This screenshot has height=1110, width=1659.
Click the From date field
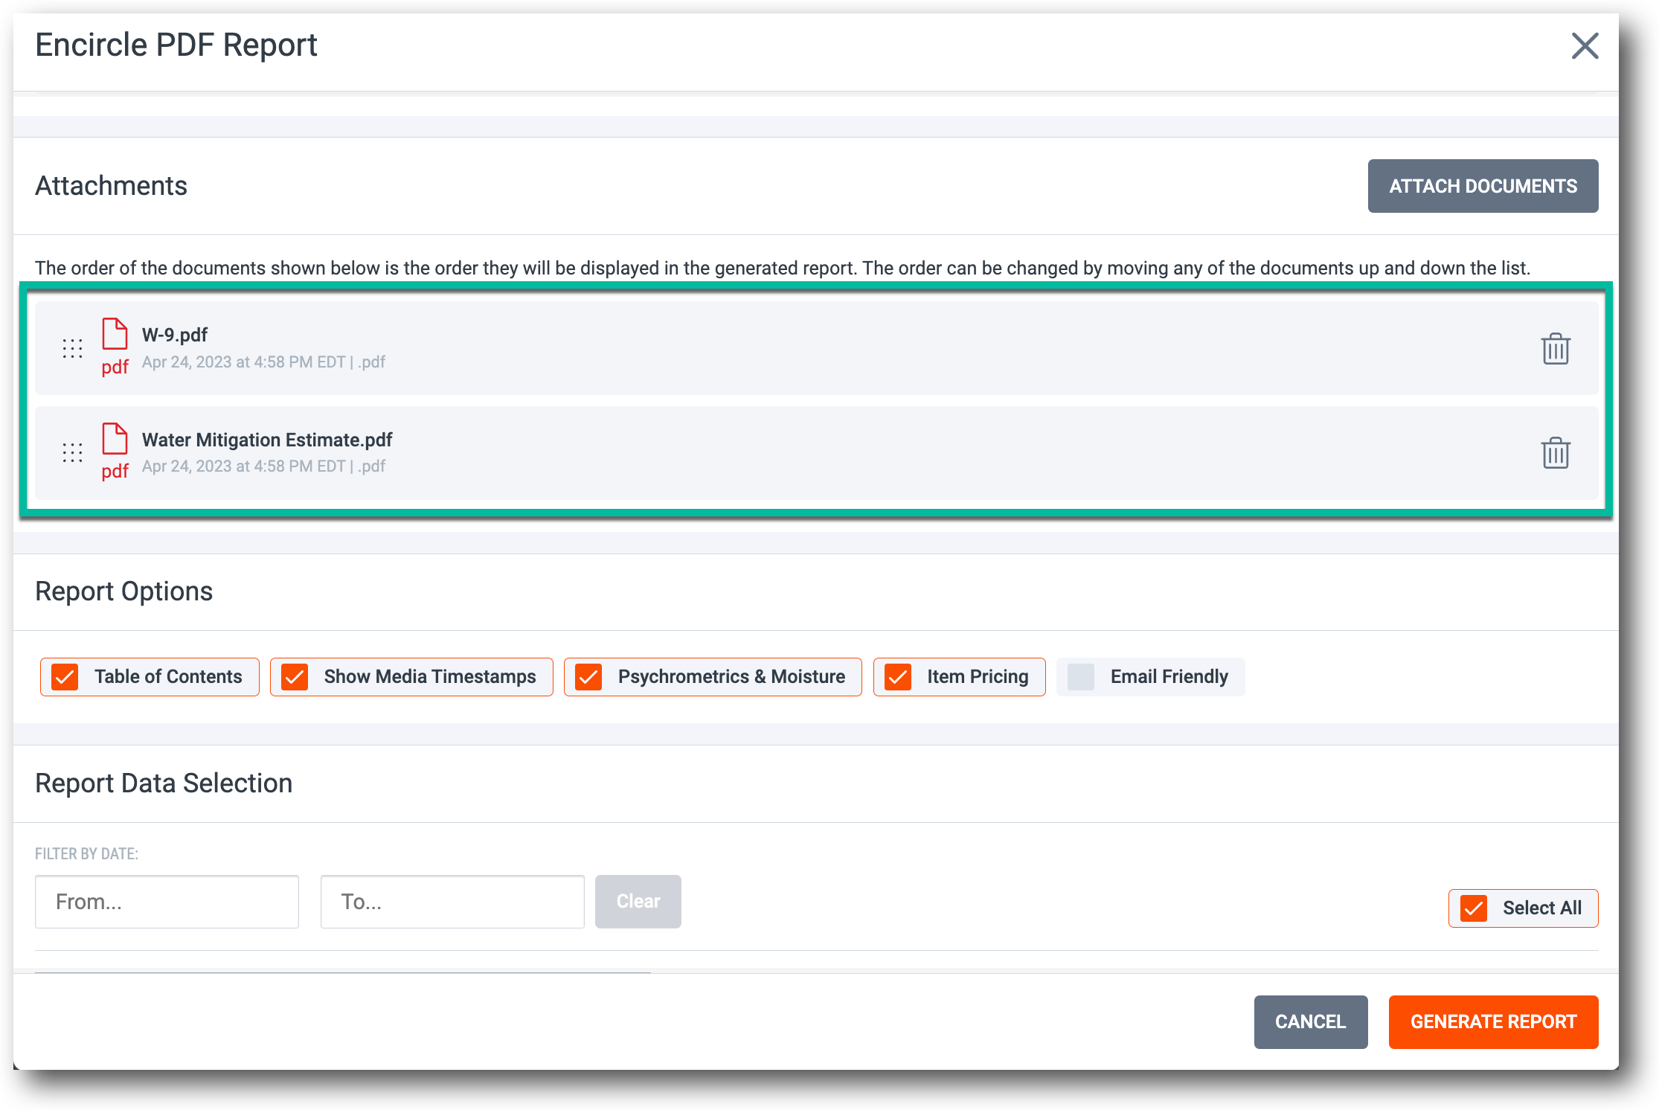(x=167, y=901)
